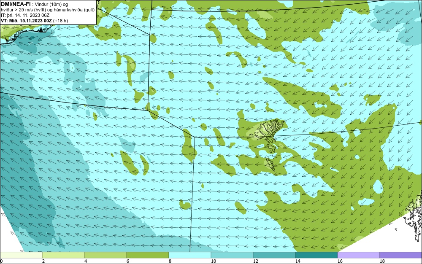422x264 pixels.
Task: Click the "IT: þri. 14. 11. 2023 06Z" line
Action: 25,15
